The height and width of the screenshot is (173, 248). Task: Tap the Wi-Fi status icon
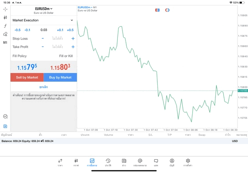pos(231,3)
